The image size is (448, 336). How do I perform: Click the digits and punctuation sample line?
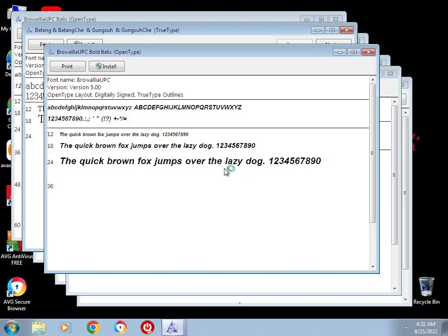click(x=87, y=118)
